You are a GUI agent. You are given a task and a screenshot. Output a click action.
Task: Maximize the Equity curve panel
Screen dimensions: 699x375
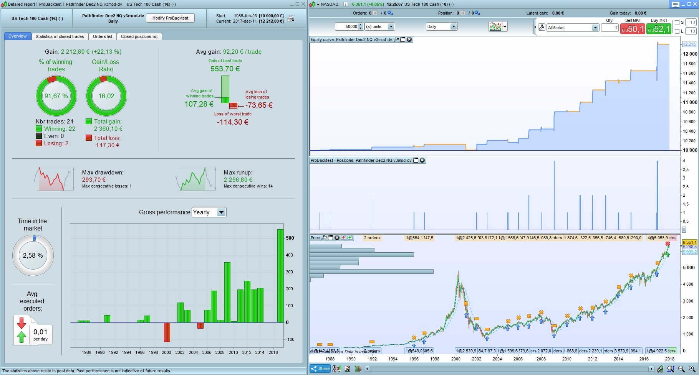[403, 39]
